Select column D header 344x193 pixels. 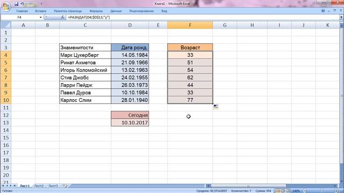pyautogui.click(x=130, y=25)
